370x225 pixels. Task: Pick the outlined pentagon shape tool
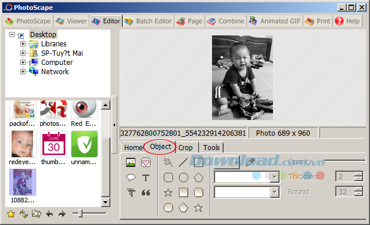tap(199, 177)
